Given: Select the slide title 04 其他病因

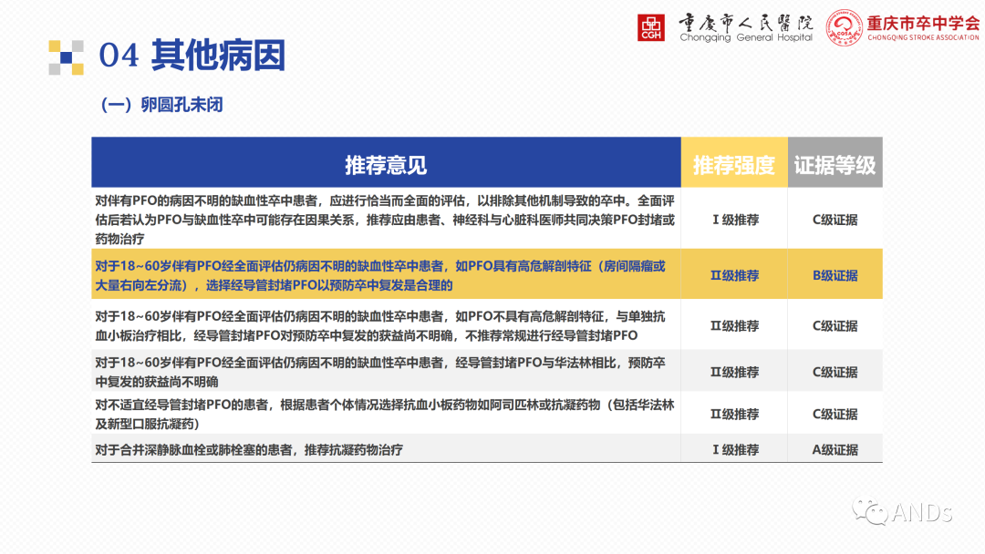Looking at the screenshot, I should (192, 56).
